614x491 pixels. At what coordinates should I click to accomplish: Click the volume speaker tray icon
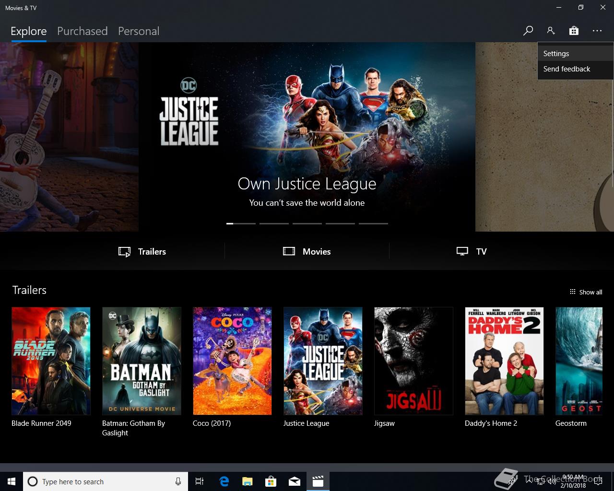[552, 481]
